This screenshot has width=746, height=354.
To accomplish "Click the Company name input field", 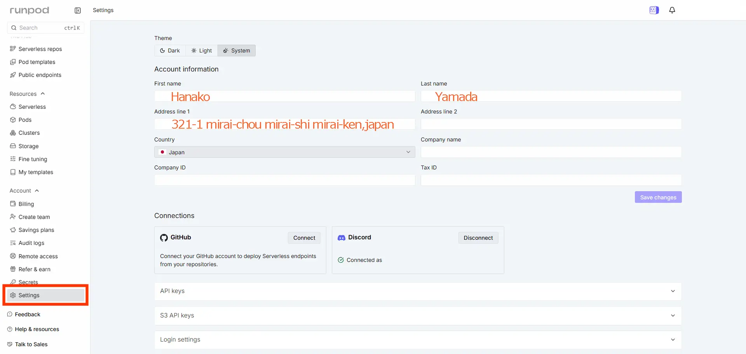I will click(x=551, y=152).
